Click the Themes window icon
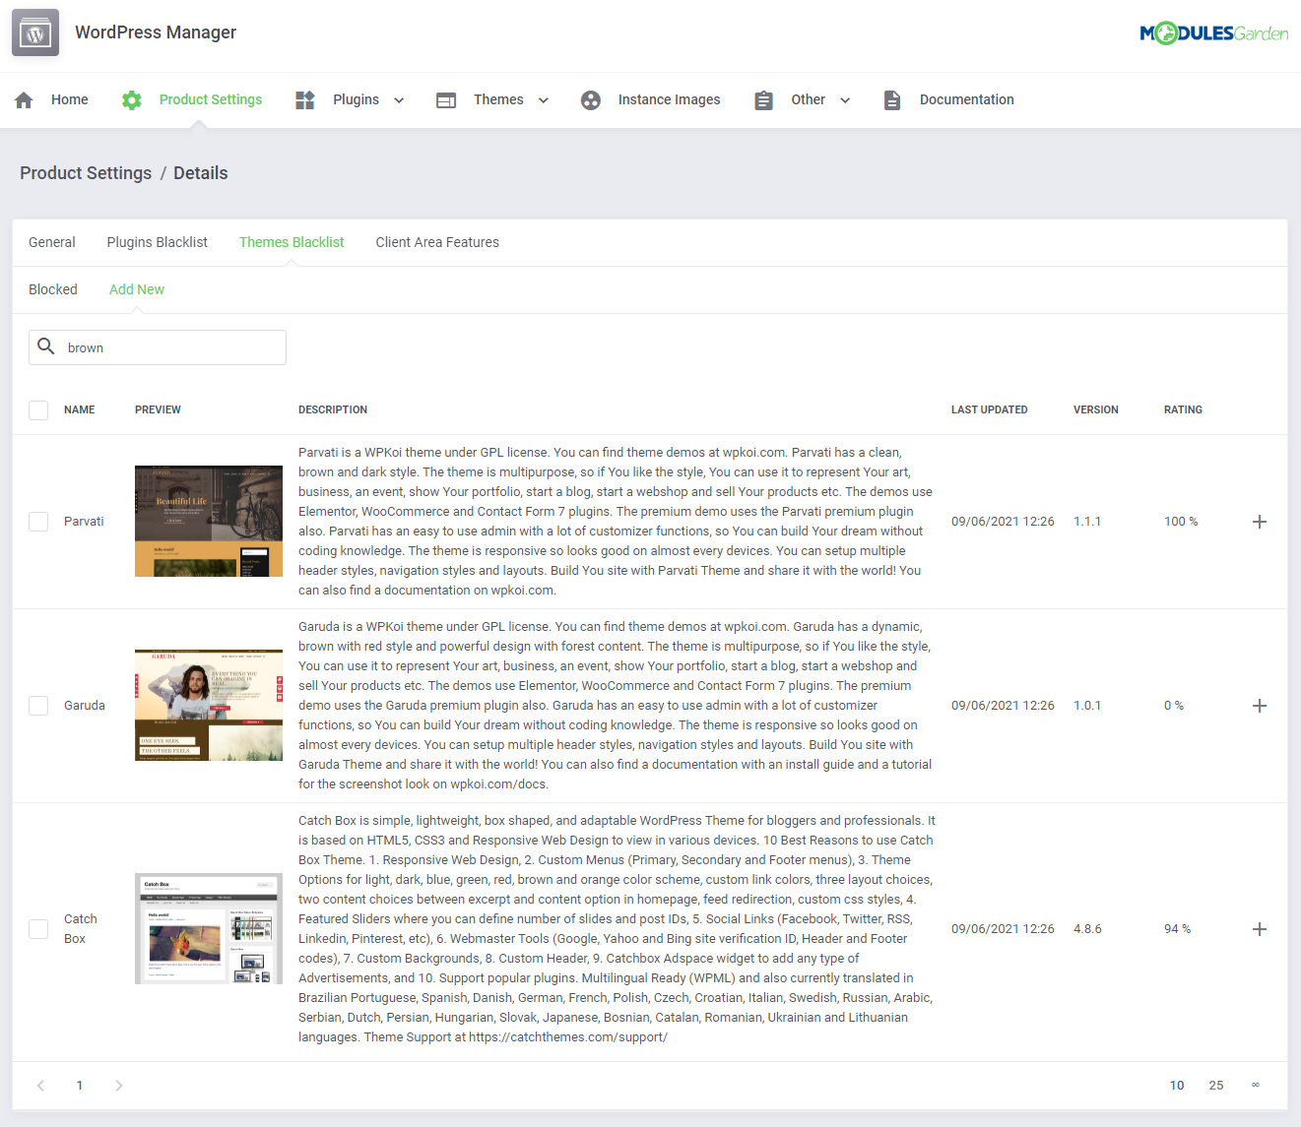The image size is (1301, 1127). point(446,100)
